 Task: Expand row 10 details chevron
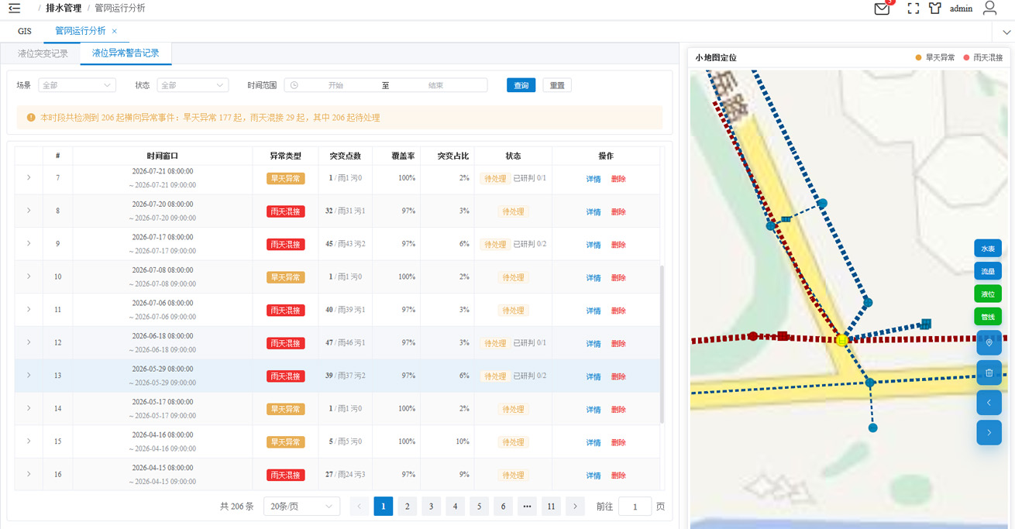click(x=29, y=277)
